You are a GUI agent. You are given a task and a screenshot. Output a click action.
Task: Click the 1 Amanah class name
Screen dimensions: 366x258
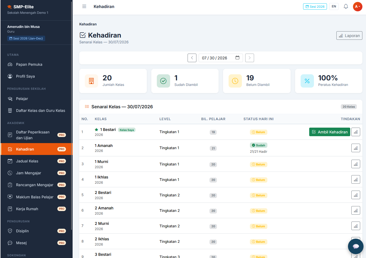pos(104,146)
